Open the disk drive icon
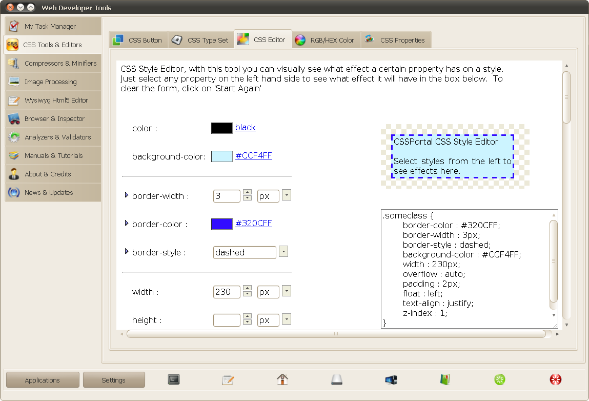This screenshot has height=401, width=589. (337, 380)
